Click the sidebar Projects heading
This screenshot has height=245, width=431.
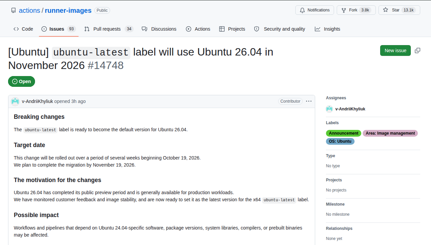pyautogui.click(x=334, y=180)
